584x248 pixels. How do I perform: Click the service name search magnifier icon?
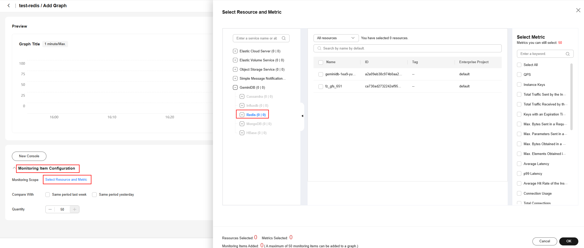coord(284,38)
